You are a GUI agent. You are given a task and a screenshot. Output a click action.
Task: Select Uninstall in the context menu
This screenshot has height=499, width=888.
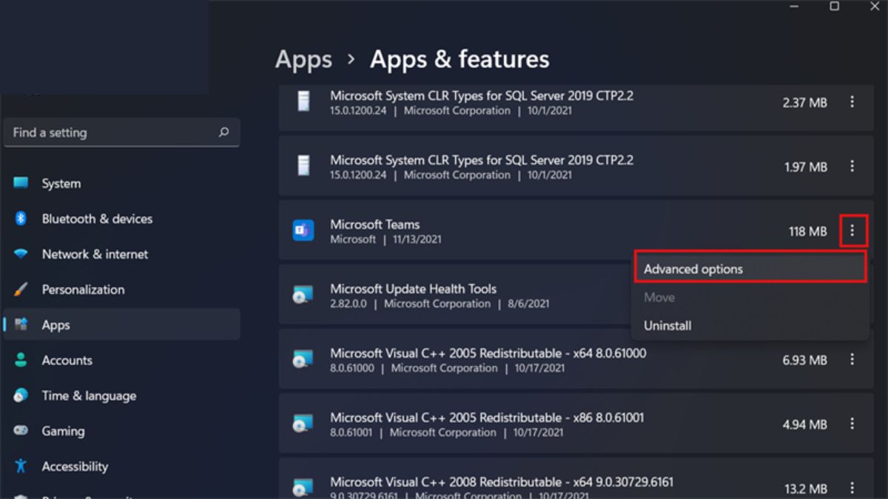pos(667,325)
